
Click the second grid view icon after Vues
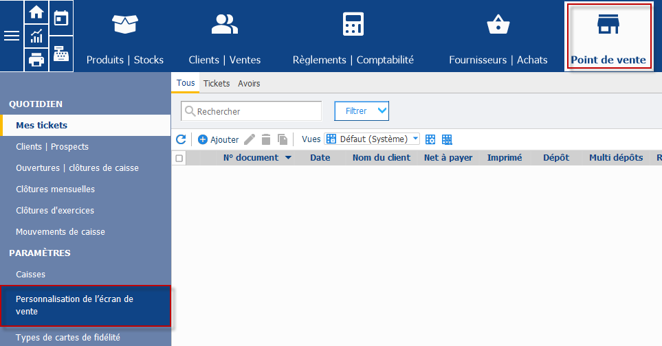pyautogui.click(x=447, y=139)
